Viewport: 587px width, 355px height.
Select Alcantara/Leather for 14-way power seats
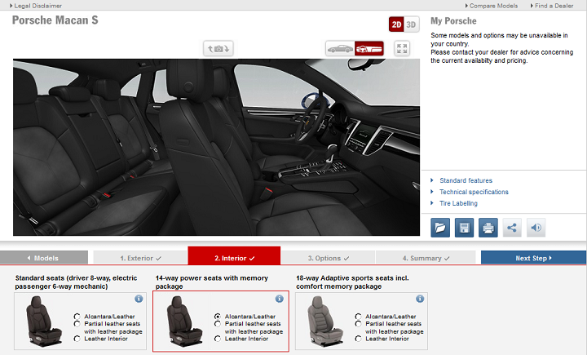(218, 317)
